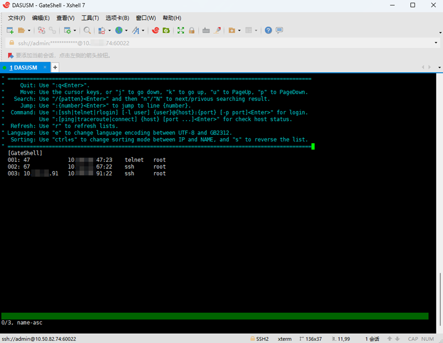The width and height of the screenshot is (443, 343).
Task: Open the 文件(F) menu
Action: tap(16, 18)
